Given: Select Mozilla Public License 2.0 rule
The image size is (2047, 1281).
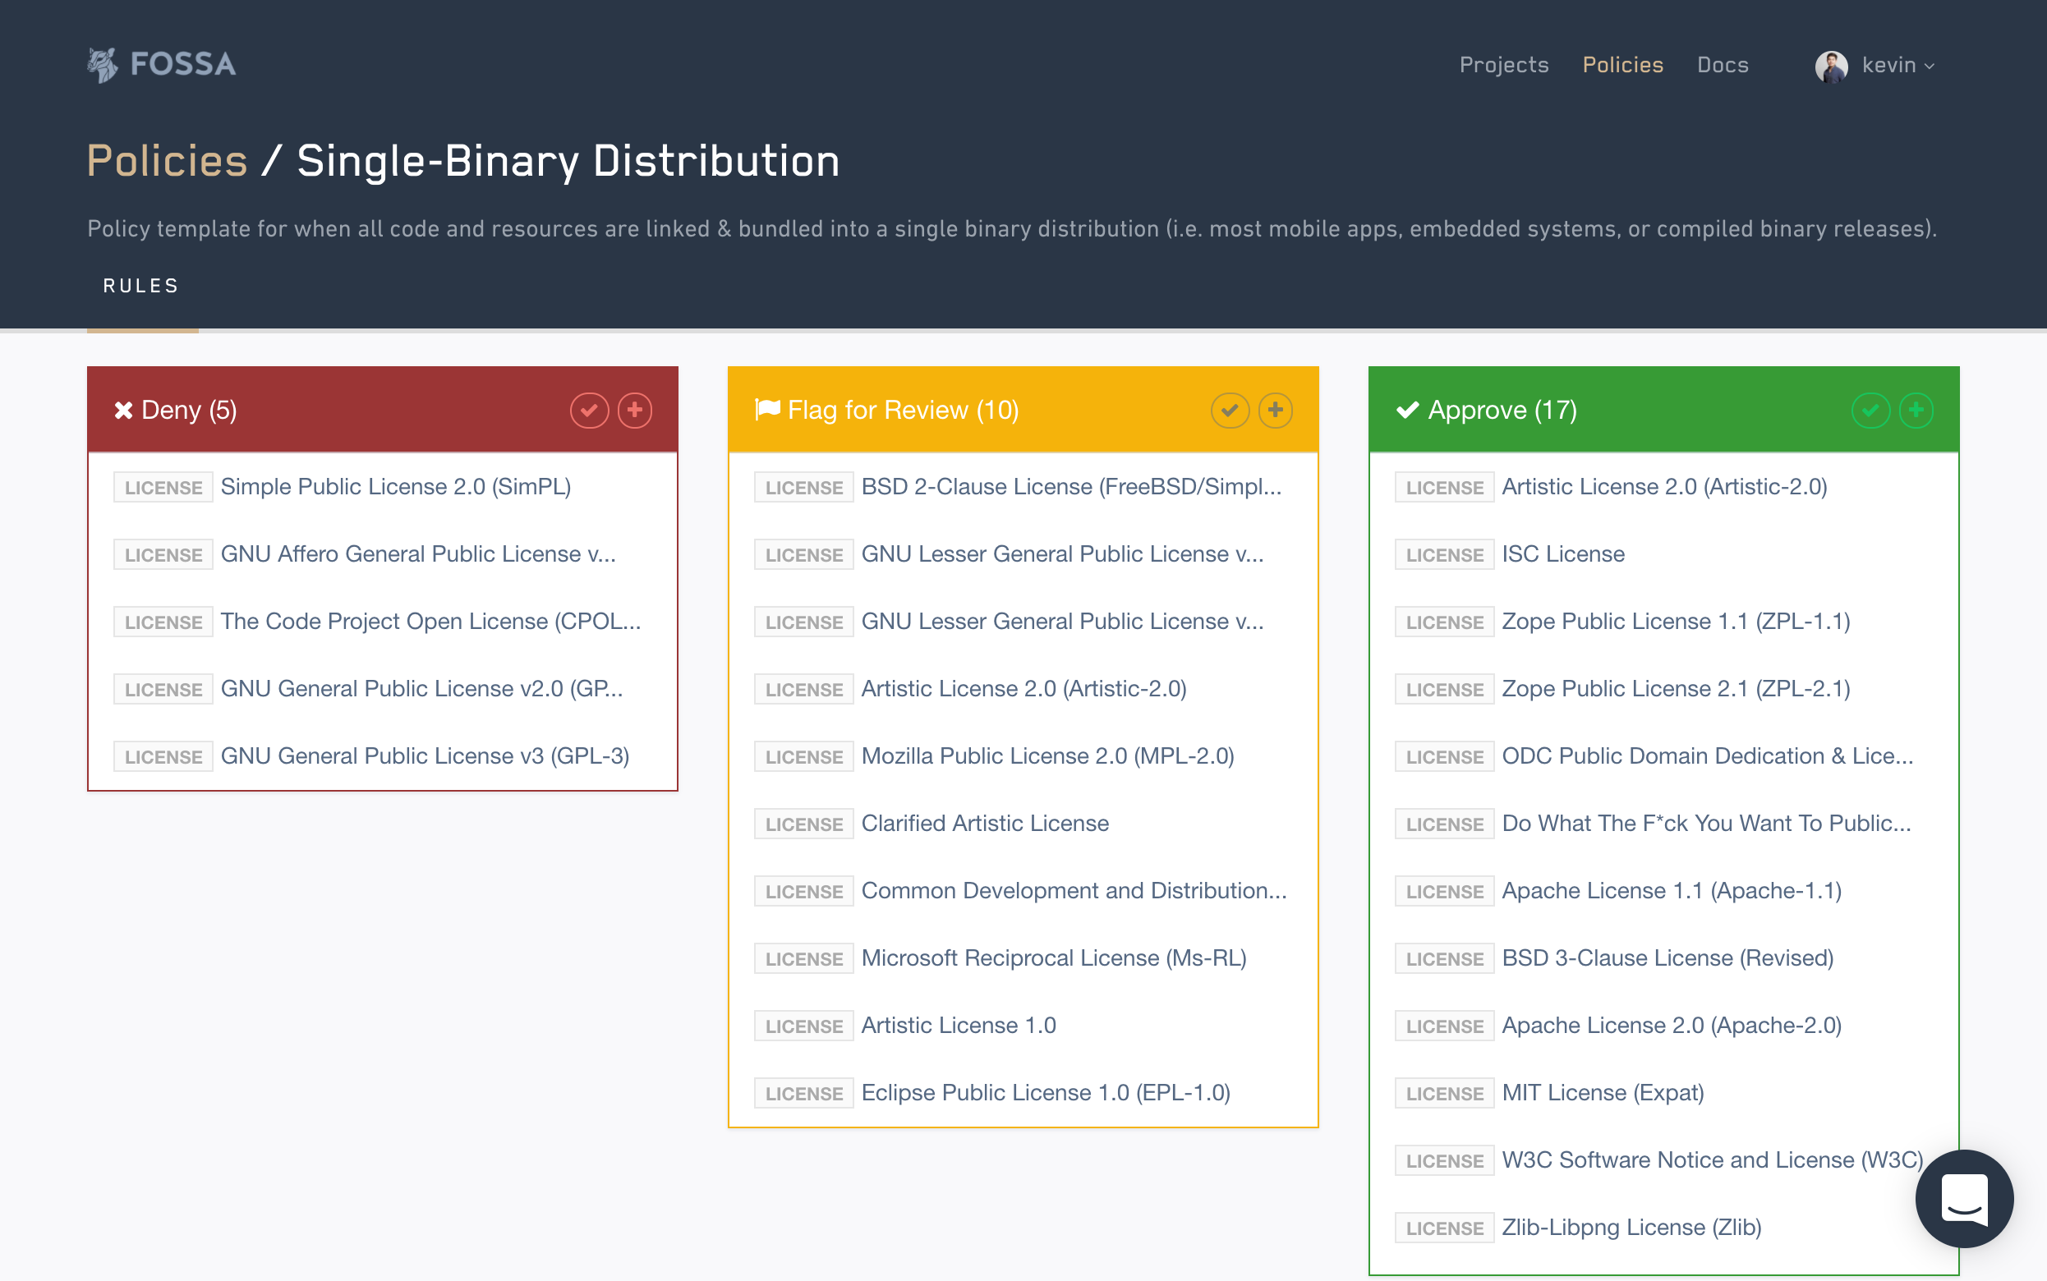Looking at the screenshot, I should click(1047, 755).
